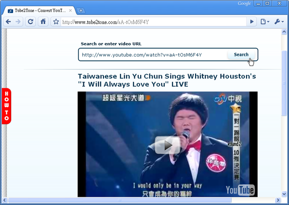
Task: Close the browser window
Action: click(x=279, y=3)
